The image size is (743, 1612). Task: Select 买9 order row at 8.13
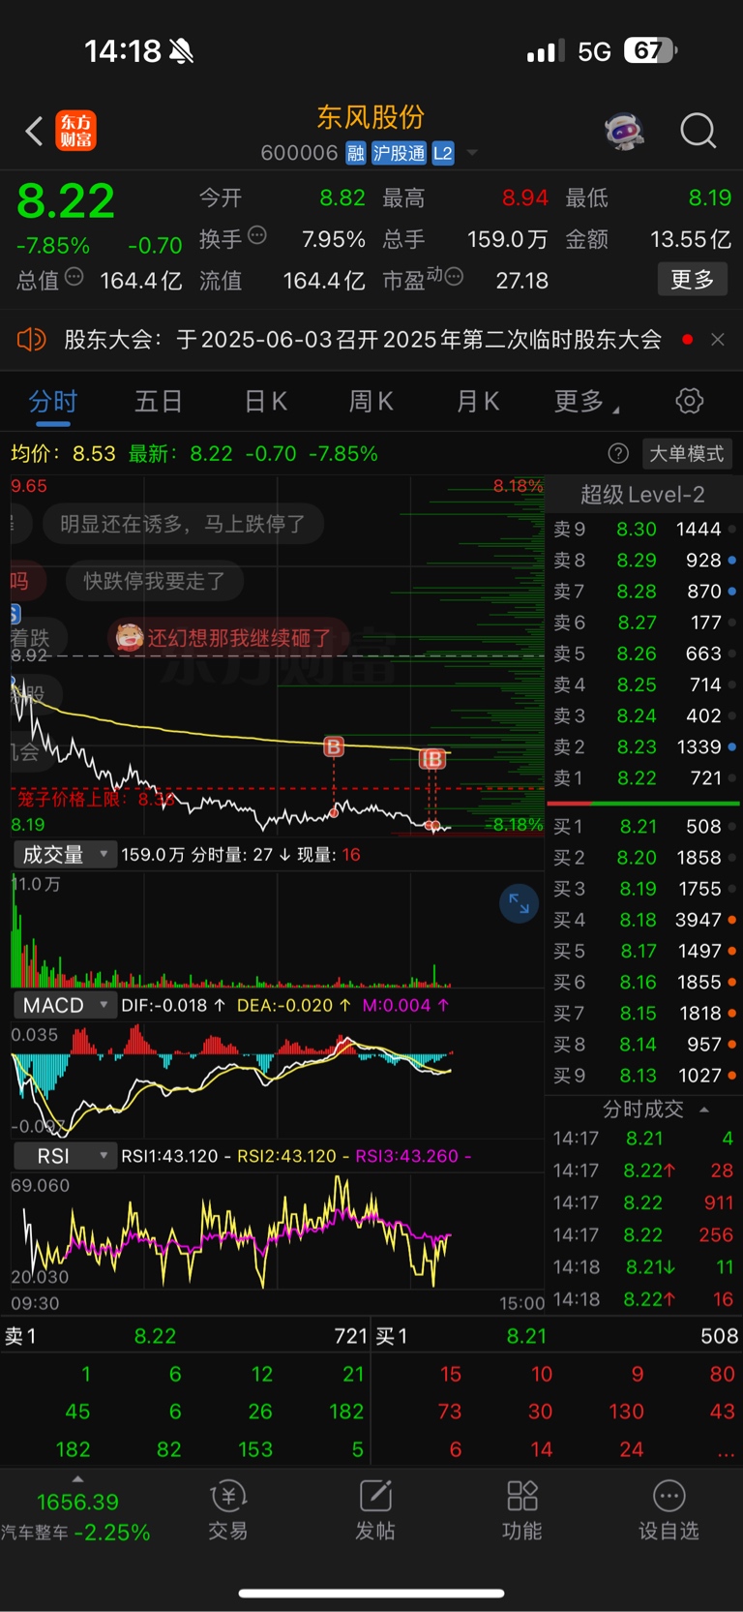(644, 1076)
